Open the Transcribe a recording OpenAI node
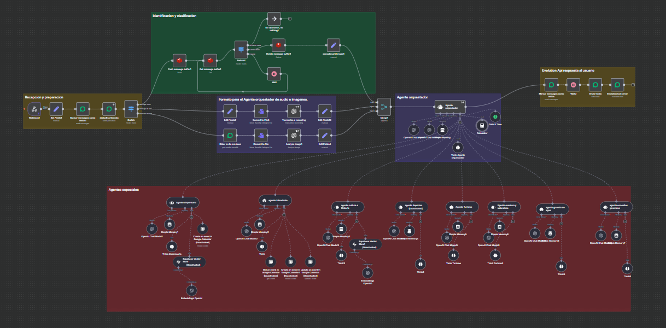666x328 pixels. click(294, 111)
